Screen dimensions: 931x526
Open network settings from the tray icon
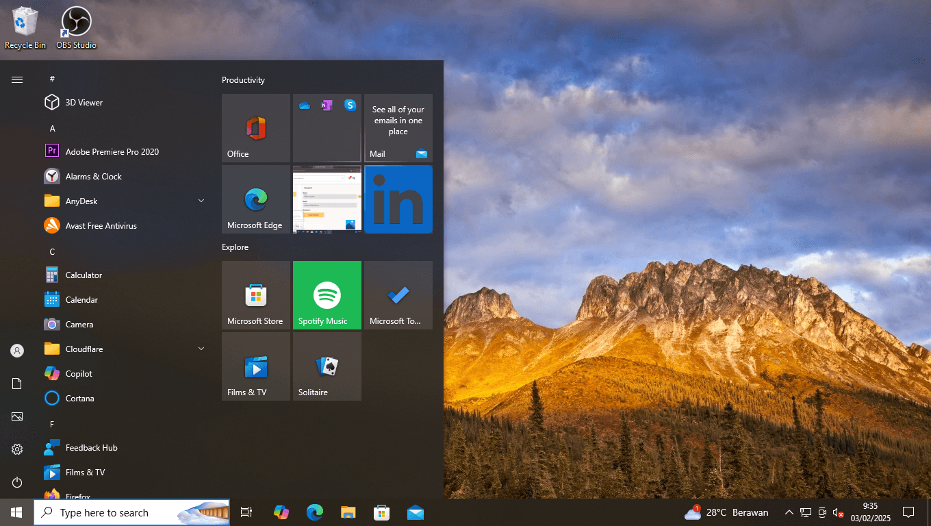point(806,512)
